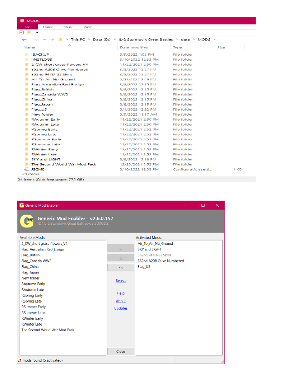The height and width of the screenshot is (379, 293).
Task: Select the Flag_US folder icon in Explorer
Action: 27,109
